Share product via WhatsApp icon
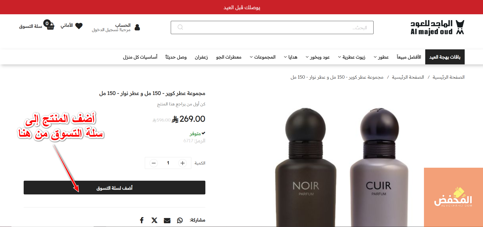 point(180,220)
